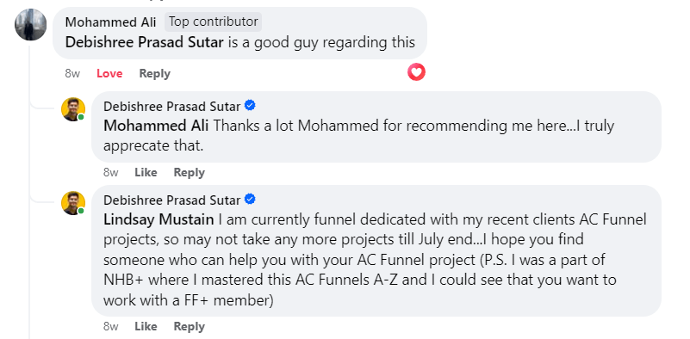Open Debishree Prasad Sutar name on first reply
690x339 pixels.
tap(172, 107)
